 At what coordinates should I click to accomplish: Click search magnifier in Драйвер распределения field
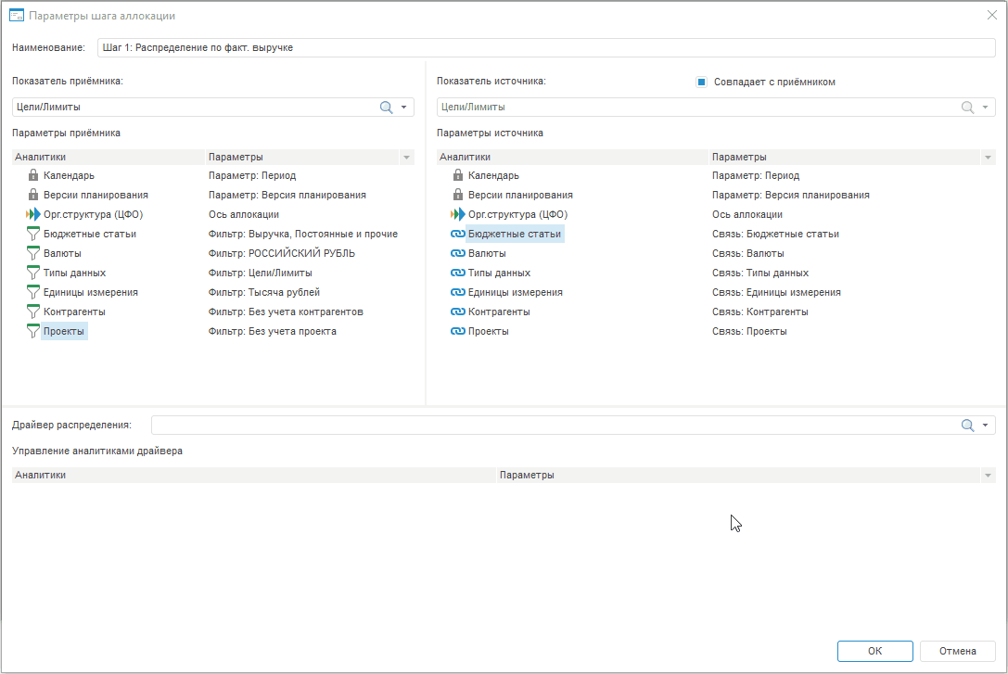pos(967,426)
